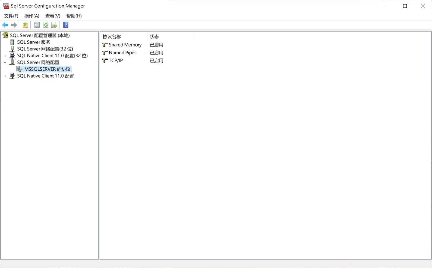Close the Sql Server Configuration Manager window

(423, 6)
